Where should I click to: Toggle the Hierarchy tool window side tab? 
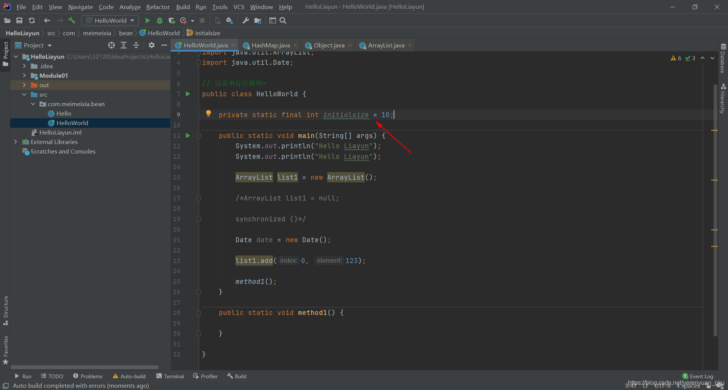coord(723,99)
